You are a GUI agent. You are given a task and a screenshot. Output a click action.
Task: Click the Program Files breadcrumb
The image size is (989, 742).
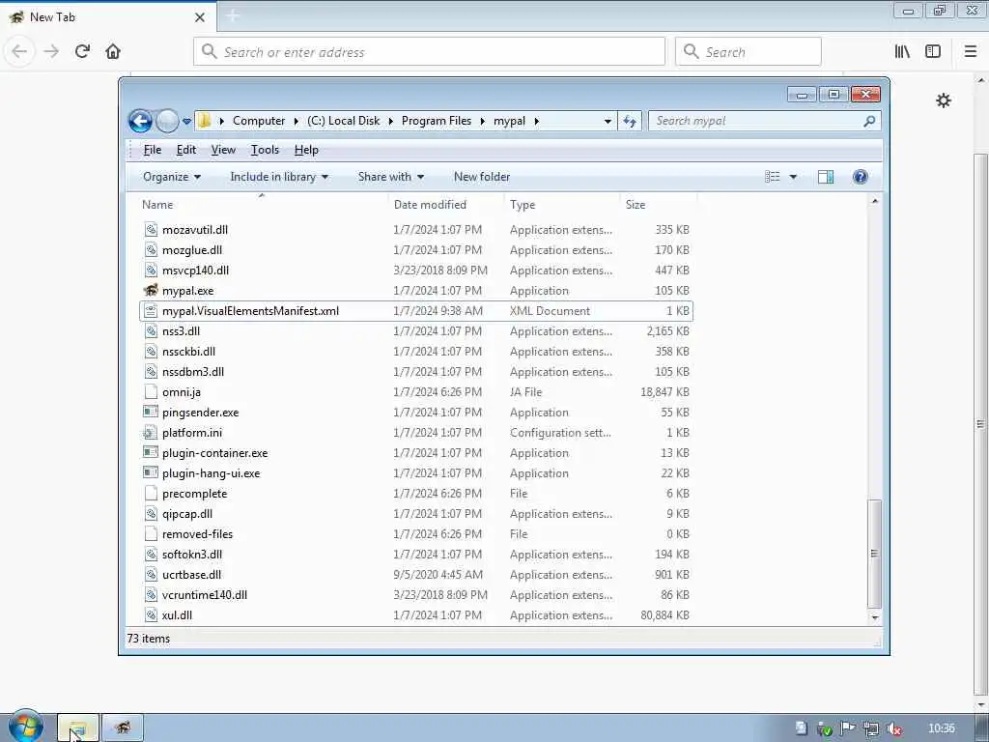pos(437,121)
